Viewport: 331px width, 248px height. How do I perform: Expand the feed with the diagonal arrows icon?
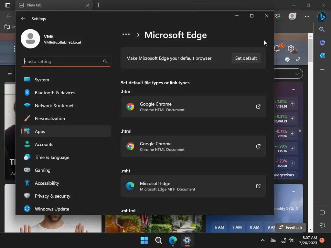click(x=298, y=59)
